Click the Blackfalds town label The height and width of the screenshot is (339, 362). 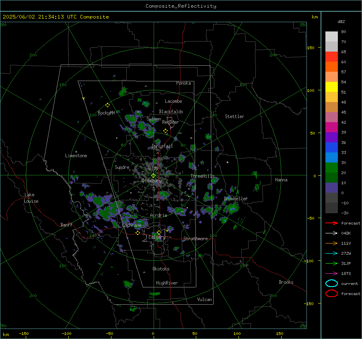[171, 112]
